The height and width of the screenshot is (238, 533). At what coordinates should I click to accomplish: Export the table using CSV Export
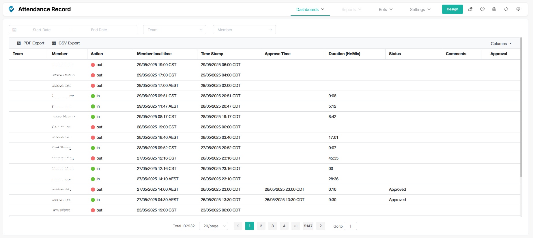pos(66,43)
